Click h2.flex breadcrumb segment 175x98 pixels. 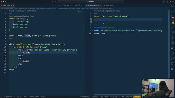(x=72, y=8)
